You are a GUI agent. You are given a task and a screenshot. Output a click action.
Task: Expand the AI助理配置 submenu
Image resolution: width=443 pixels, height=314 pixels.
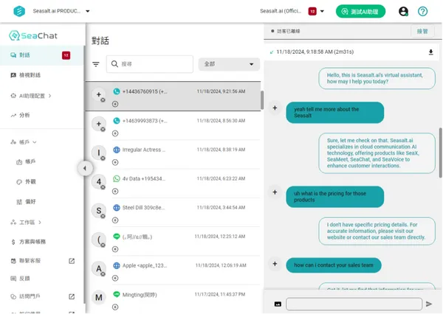click(31, 96)
